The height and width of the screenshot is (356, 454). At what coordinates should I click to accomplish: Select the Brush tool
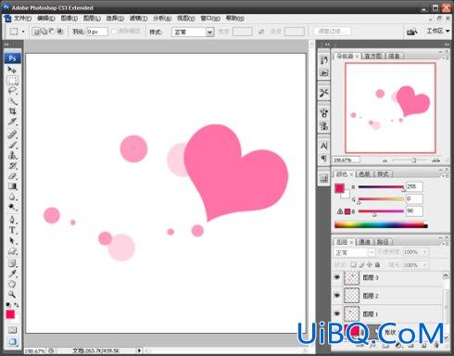(12, 145)
